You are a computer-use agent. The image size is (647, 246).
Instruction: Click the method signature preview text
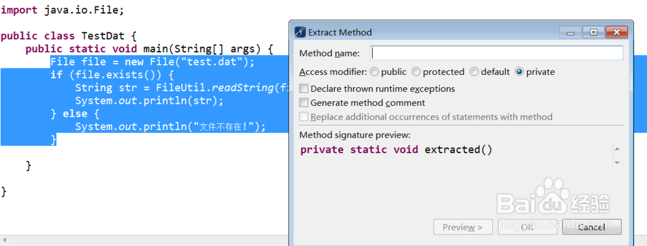point(396,150)
